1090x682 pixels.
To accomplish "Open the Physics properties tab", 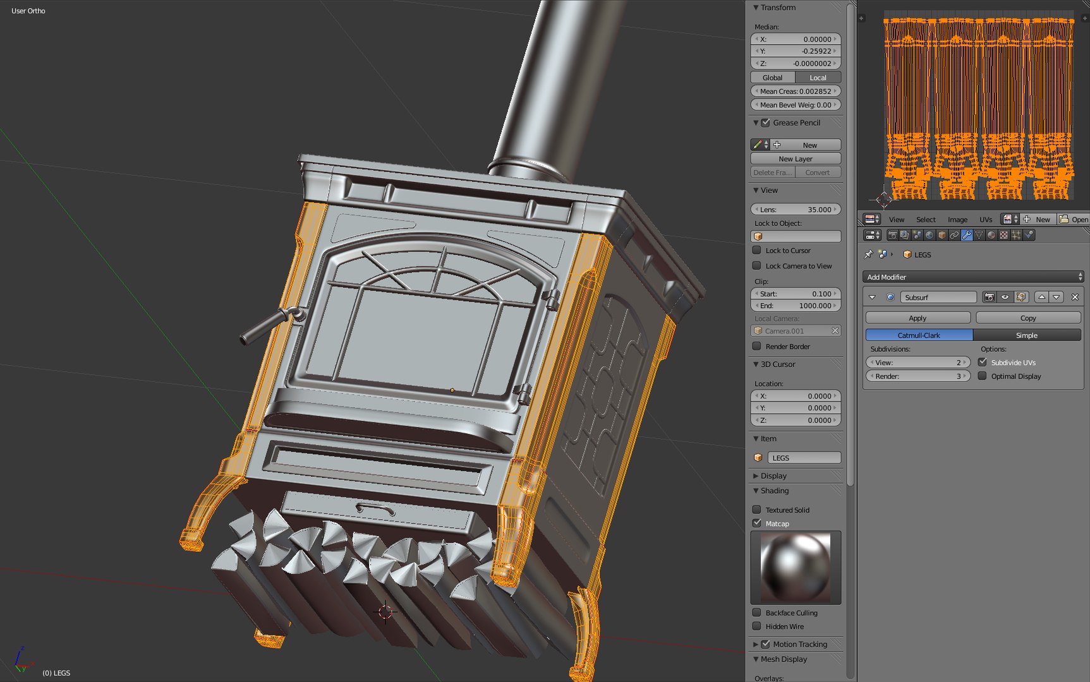I will [1029, 235].
